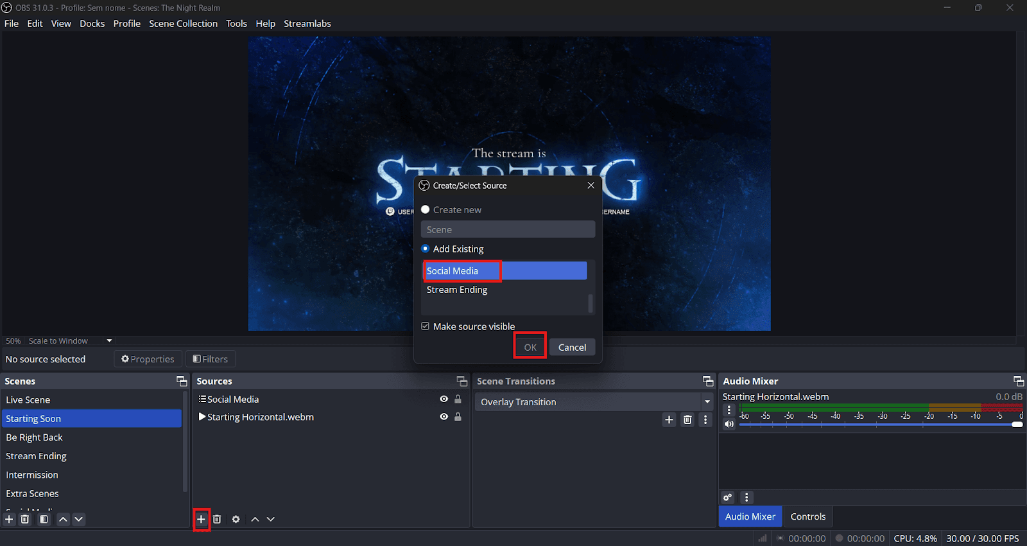This screenshot has width=1027, height=546.
Task: Click the existing sources list scrollbar
Action: [591, 303]
